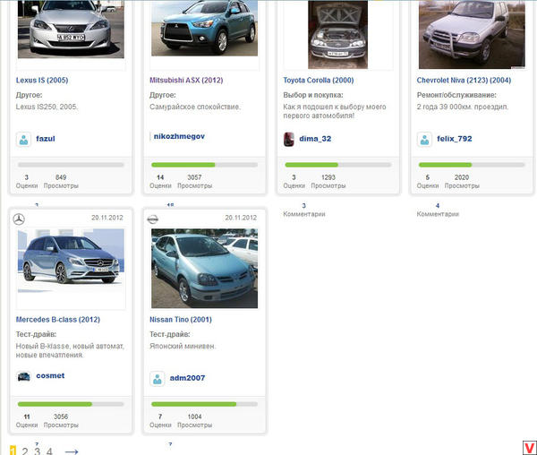Click 'Lexus IS250, 2005.' description text

[47, 107]
